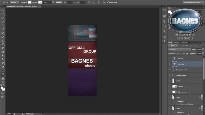Switch to the Образцы swatches tab

(x=177, y=8)
